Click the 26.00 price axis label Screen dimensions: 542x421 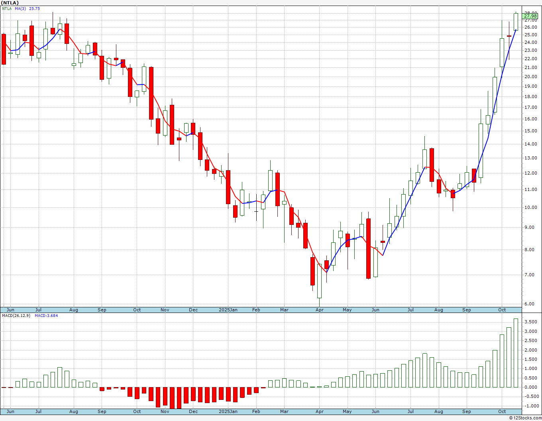coord(530,27)
